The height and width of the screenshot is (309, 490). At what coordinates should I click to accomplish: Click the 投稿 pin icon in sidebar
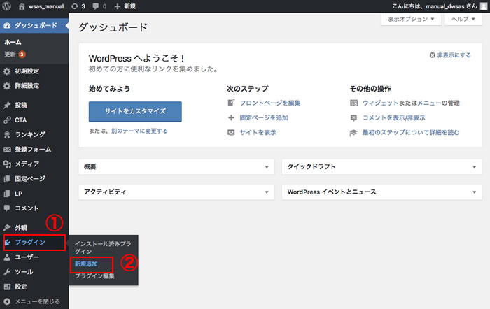7,105
